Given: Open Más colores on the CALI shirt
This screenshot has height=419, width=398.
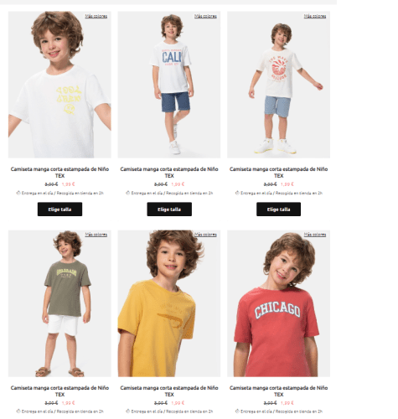Looking at the screenshot, I should [x=205, y=16].
